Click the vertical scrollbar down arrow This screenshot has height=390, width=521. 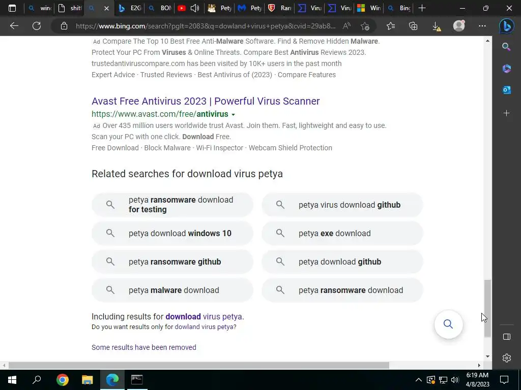[487, 356]
